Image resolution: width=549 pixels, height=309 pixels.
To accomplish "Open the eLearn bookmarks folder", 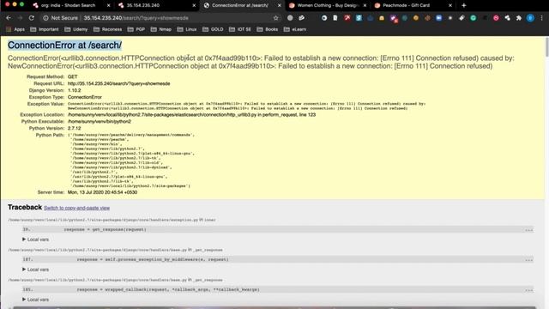I will [295, 29].
